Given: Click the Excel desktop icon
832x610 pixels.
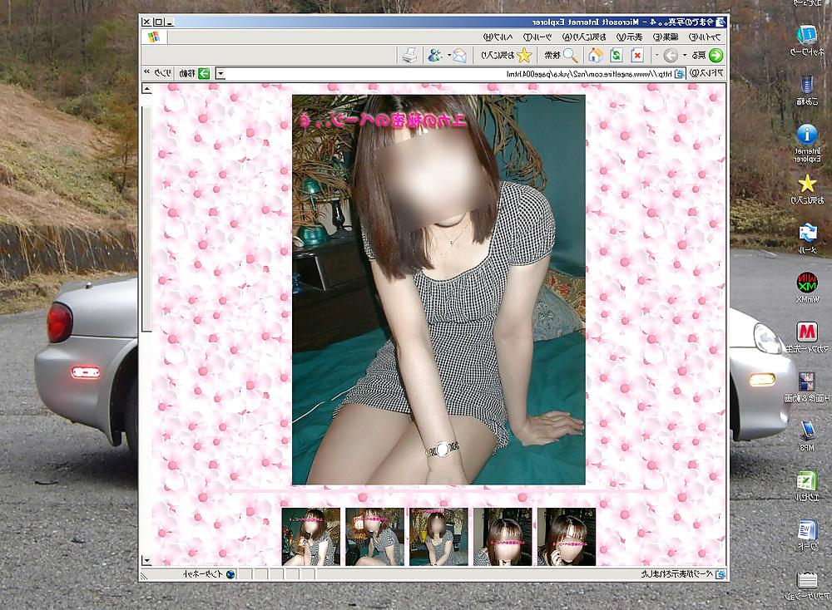Looking at the screenshot, I should [807, 480].
